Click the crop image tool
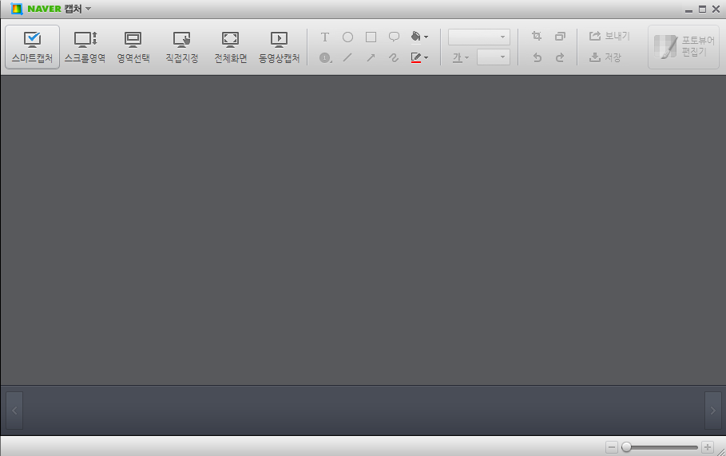Image resolution: width=726 pixels, height=456 pixels. click(537, 36)
